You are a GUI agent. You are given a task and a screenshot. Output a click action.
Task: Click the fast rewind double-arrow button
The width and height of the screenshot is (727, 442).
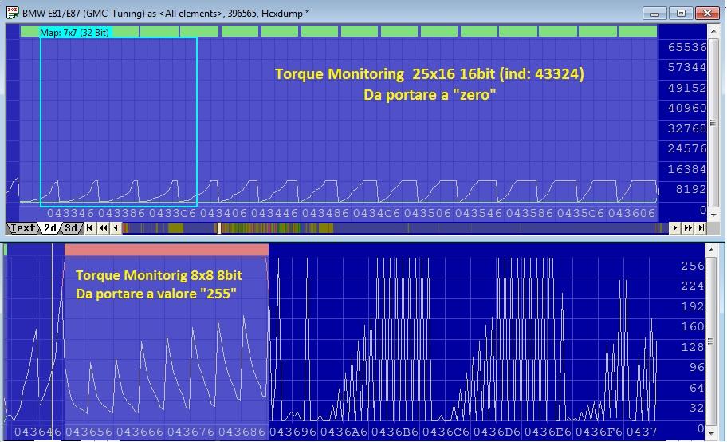[x=103, y=228]
